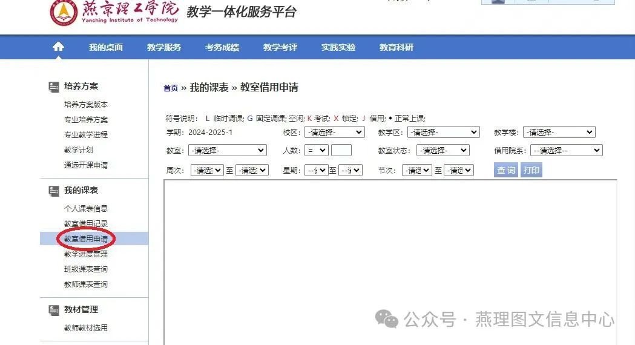This screenshot has width=635, height=345.
Task: Click the 首页 breadcrumb link
Action: click(x=171, y=88)
